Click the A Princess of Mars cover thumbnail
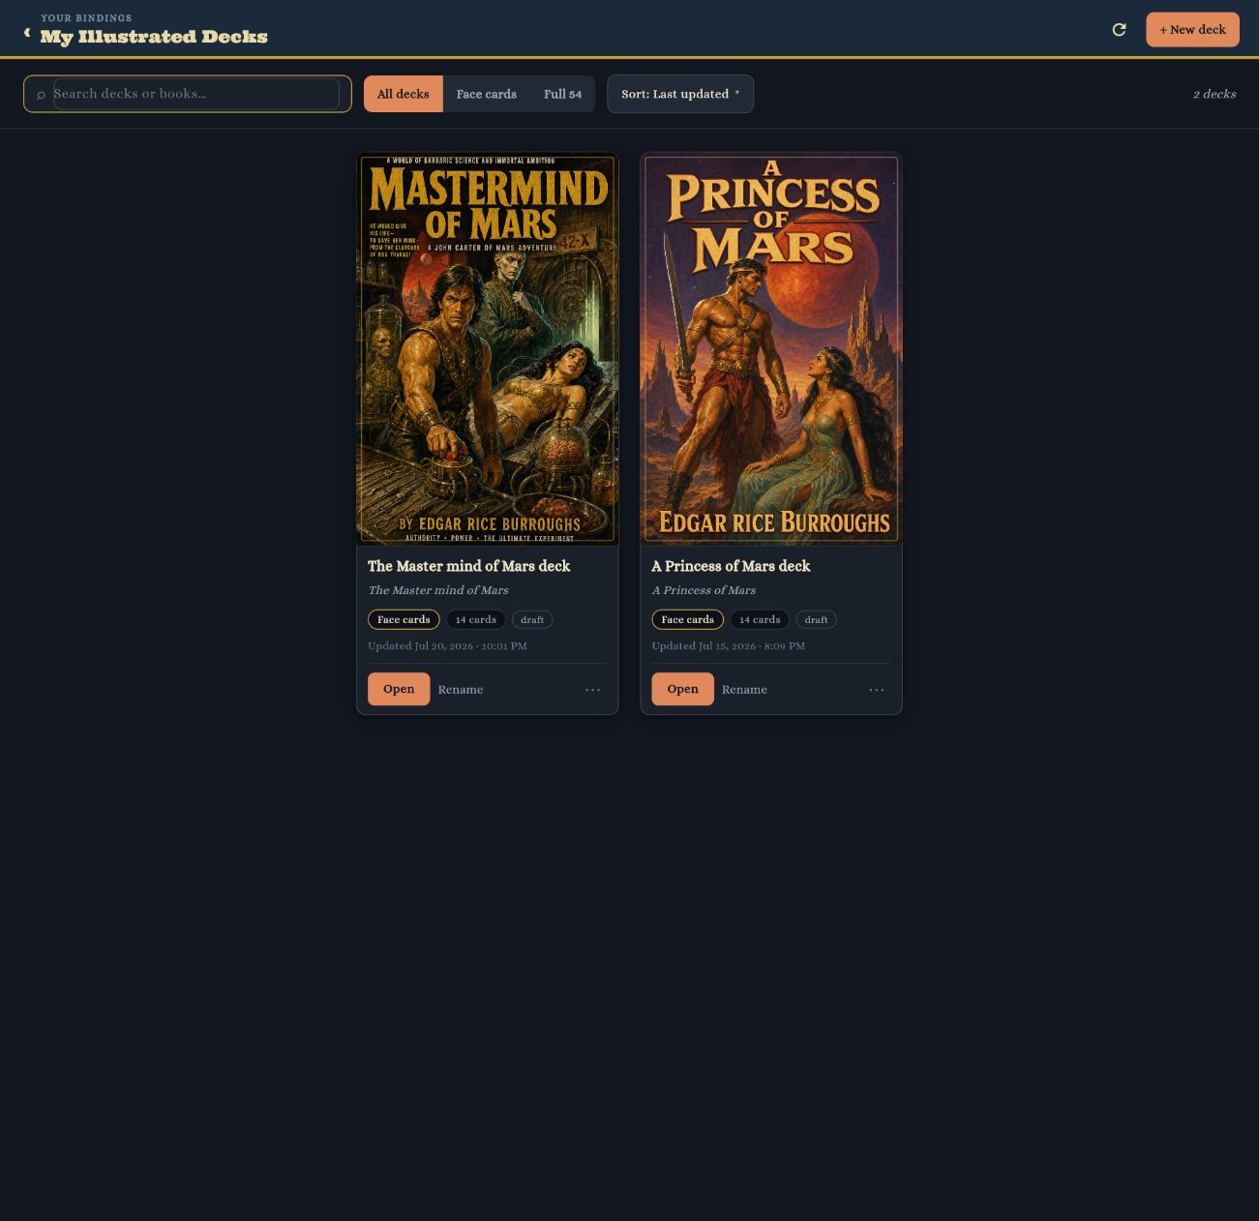1259x1221 pixels. [x=771, y=349]
